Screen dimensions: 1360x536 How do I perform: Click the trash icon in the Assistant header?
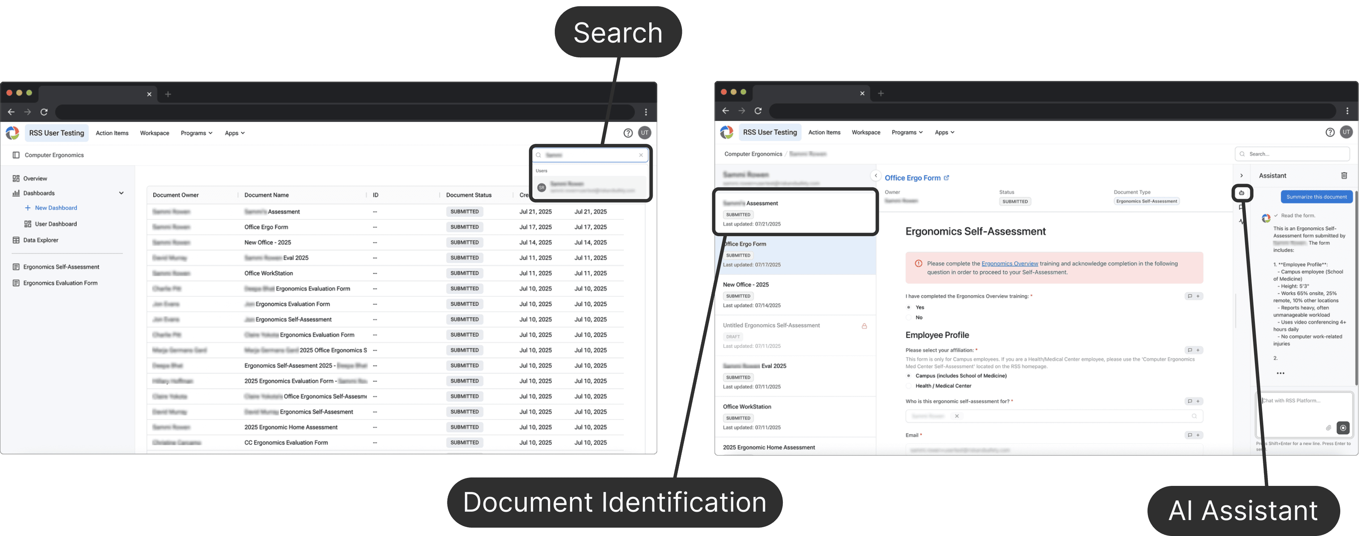pyautogui.click(x=1344, y=175)
